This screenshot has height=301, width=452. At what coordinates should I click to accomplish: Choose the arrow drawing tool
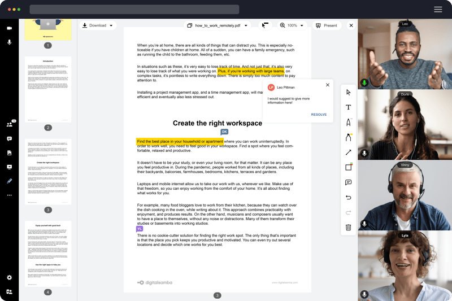[348, 152]
